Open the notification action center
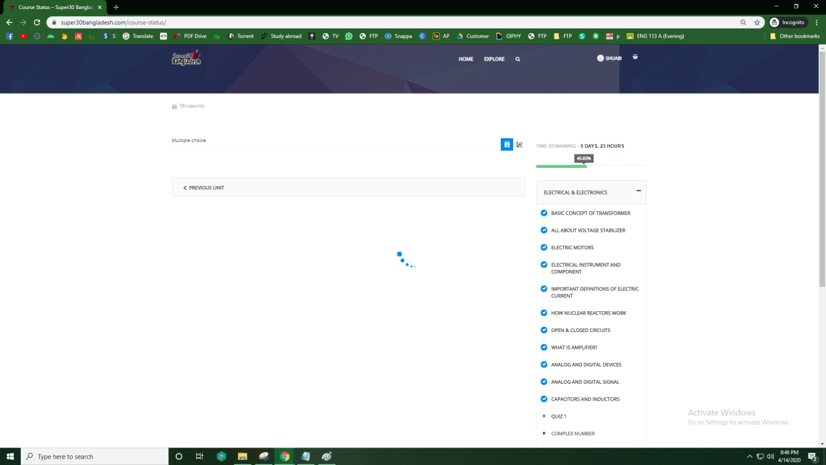 (x=812, y=457)
